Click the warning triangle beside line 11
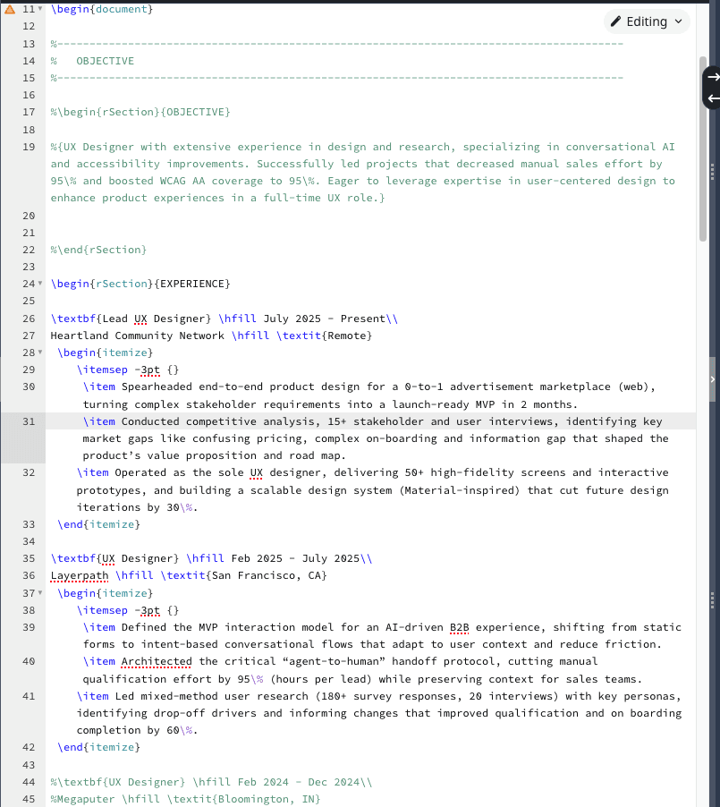720x807 pixels. (8, 9)
